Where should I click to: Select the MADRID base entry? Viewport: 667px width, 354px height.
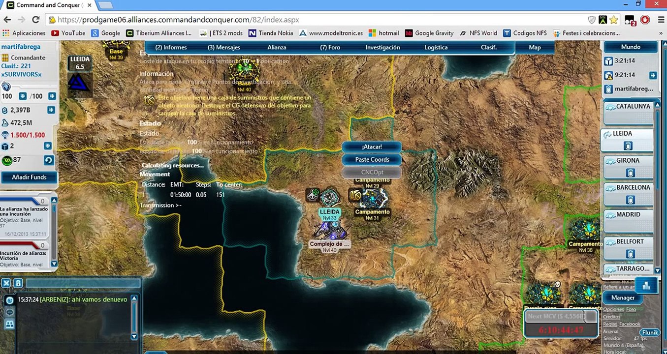[x=628, y=221]
